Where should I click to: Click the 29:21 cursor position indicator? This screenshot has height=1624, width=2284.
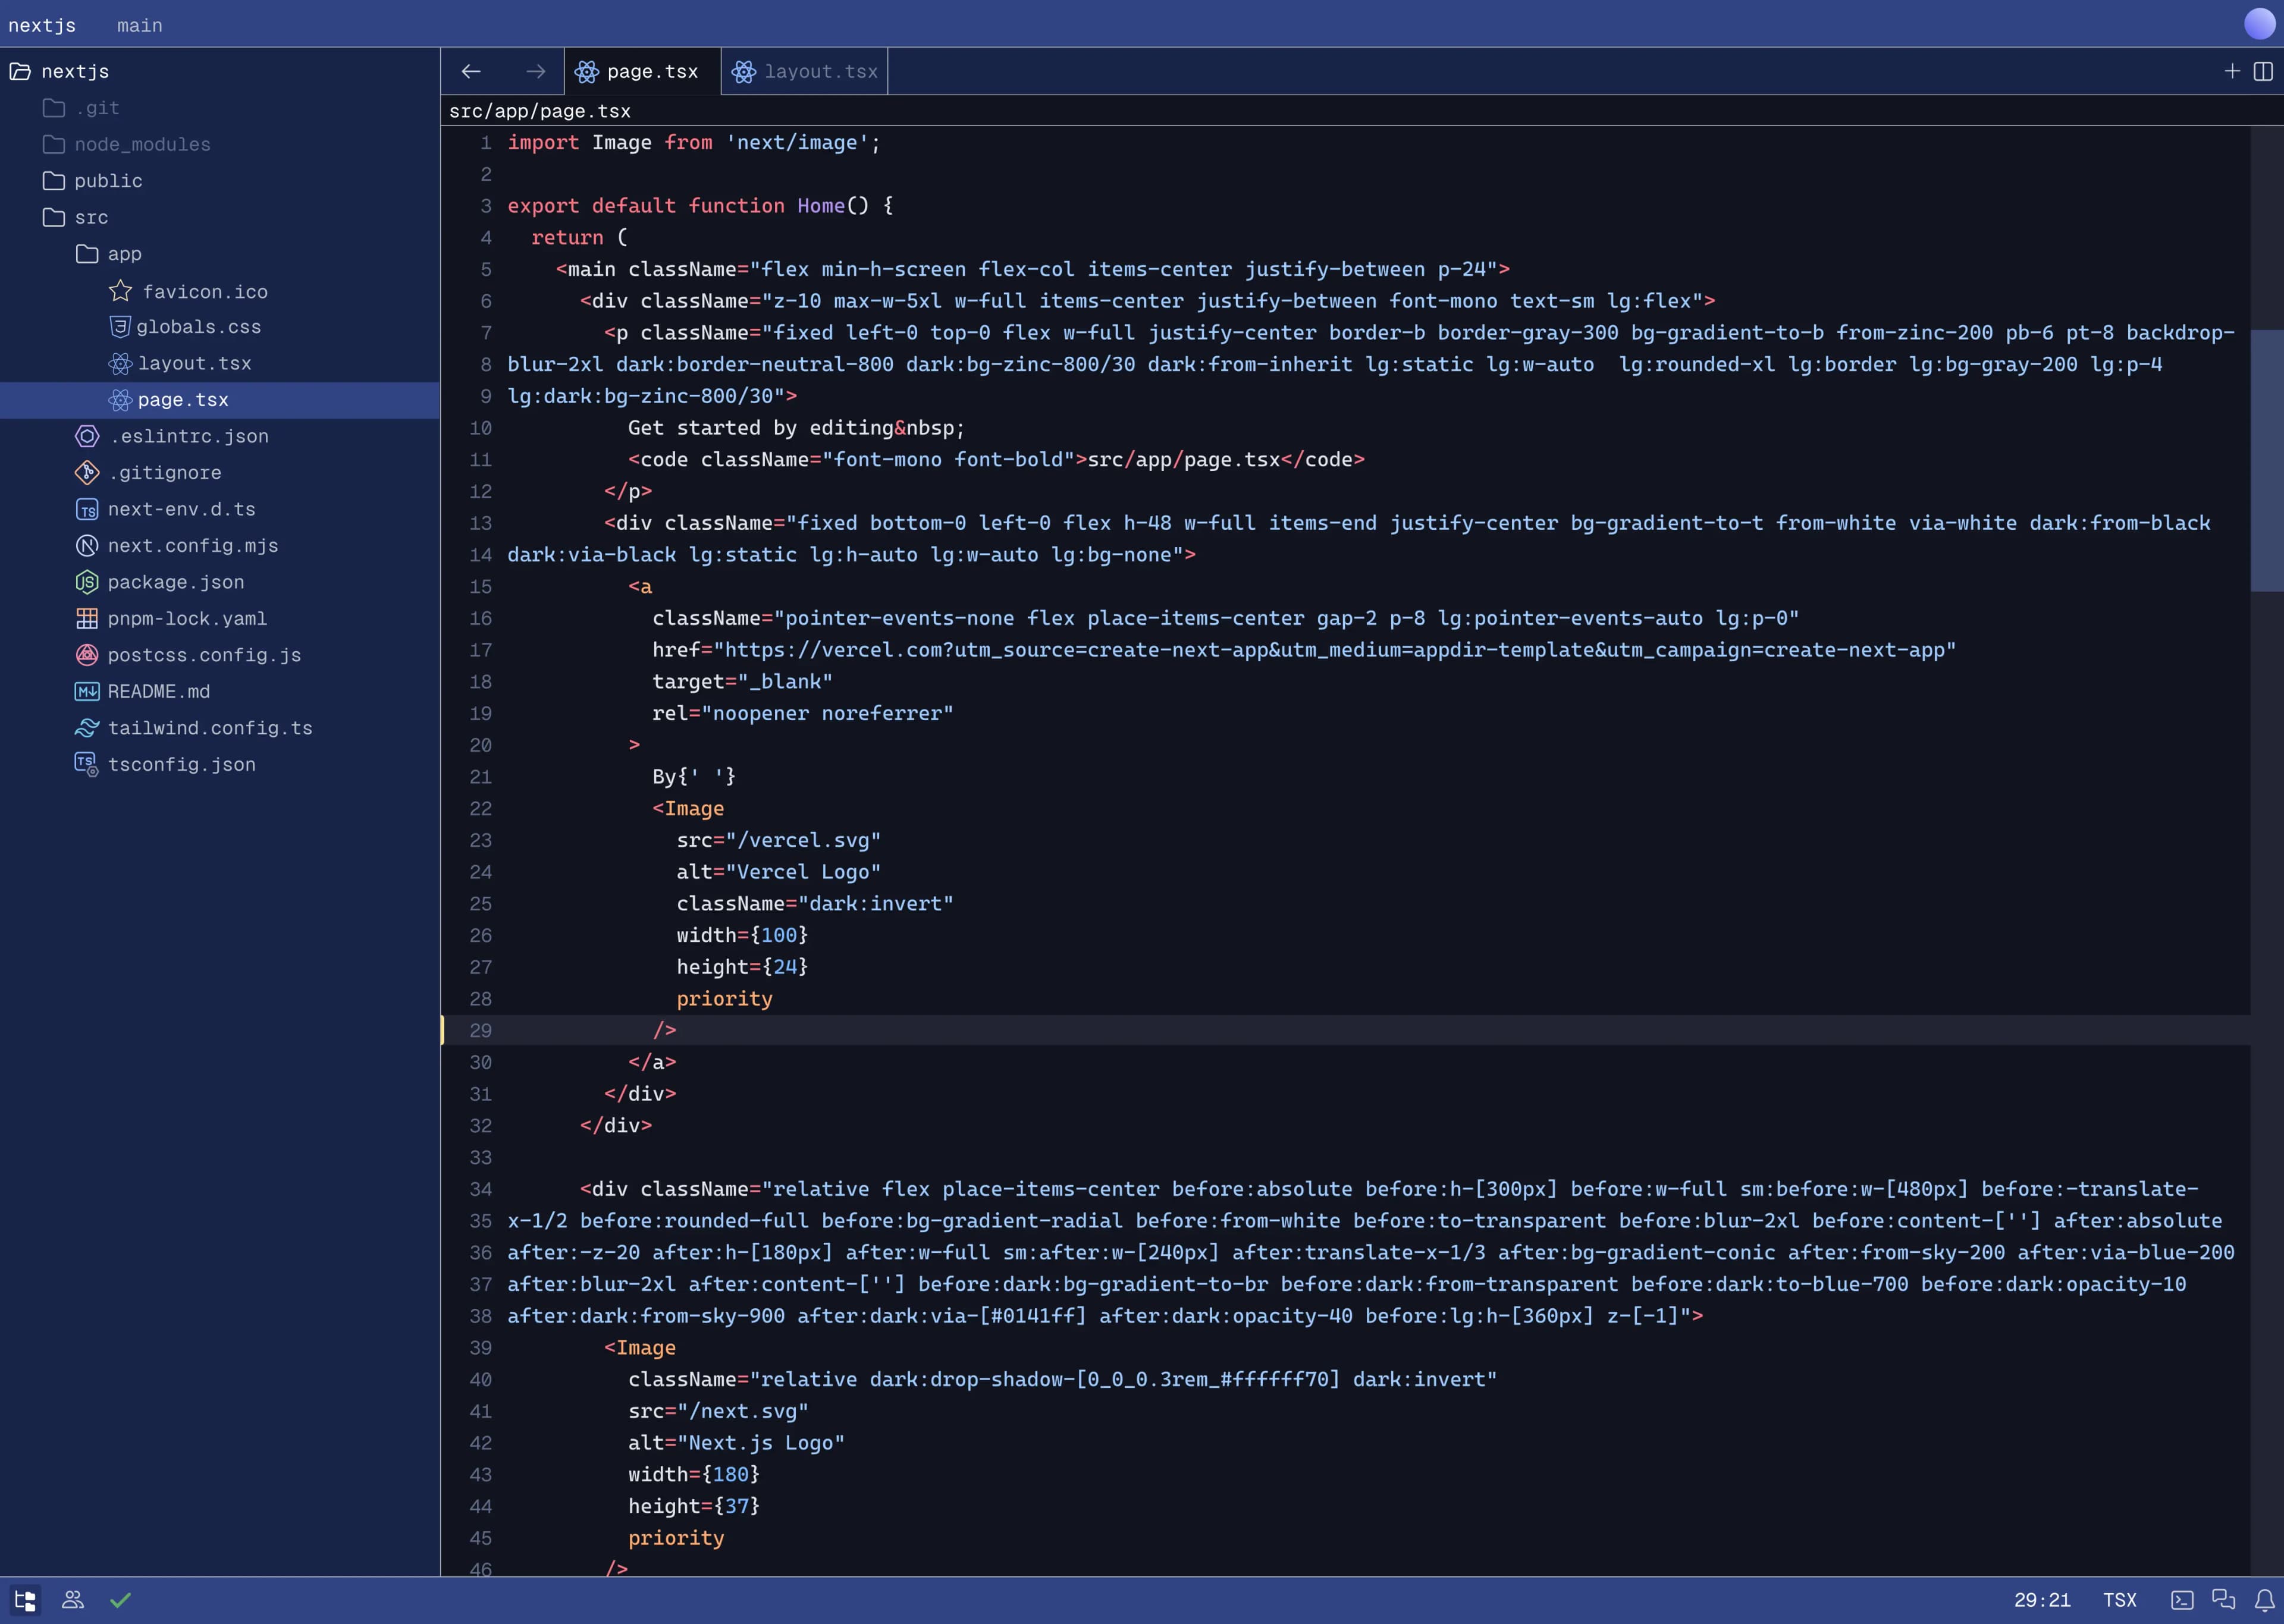click(2042, 1600)
